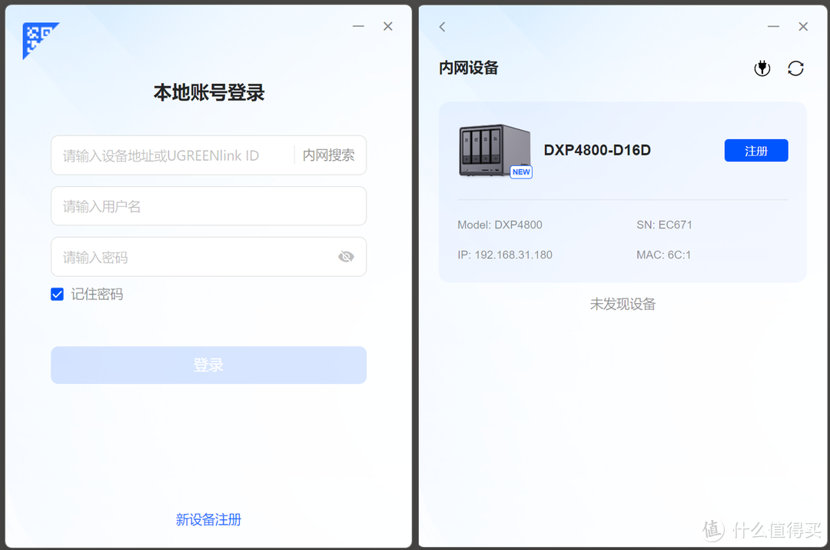
Task: Collapse the device list with the back chevron
Action: (442, 26)
